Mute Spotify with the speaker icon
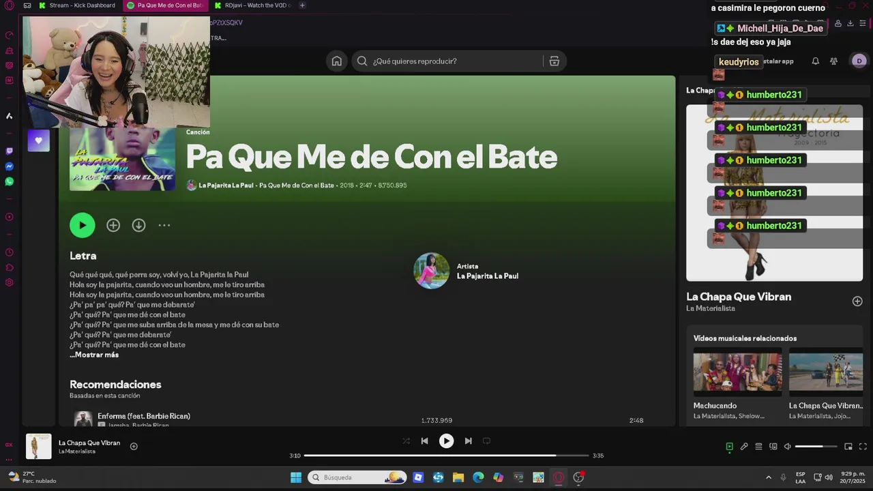873x491 pixels. pos(787,447)
